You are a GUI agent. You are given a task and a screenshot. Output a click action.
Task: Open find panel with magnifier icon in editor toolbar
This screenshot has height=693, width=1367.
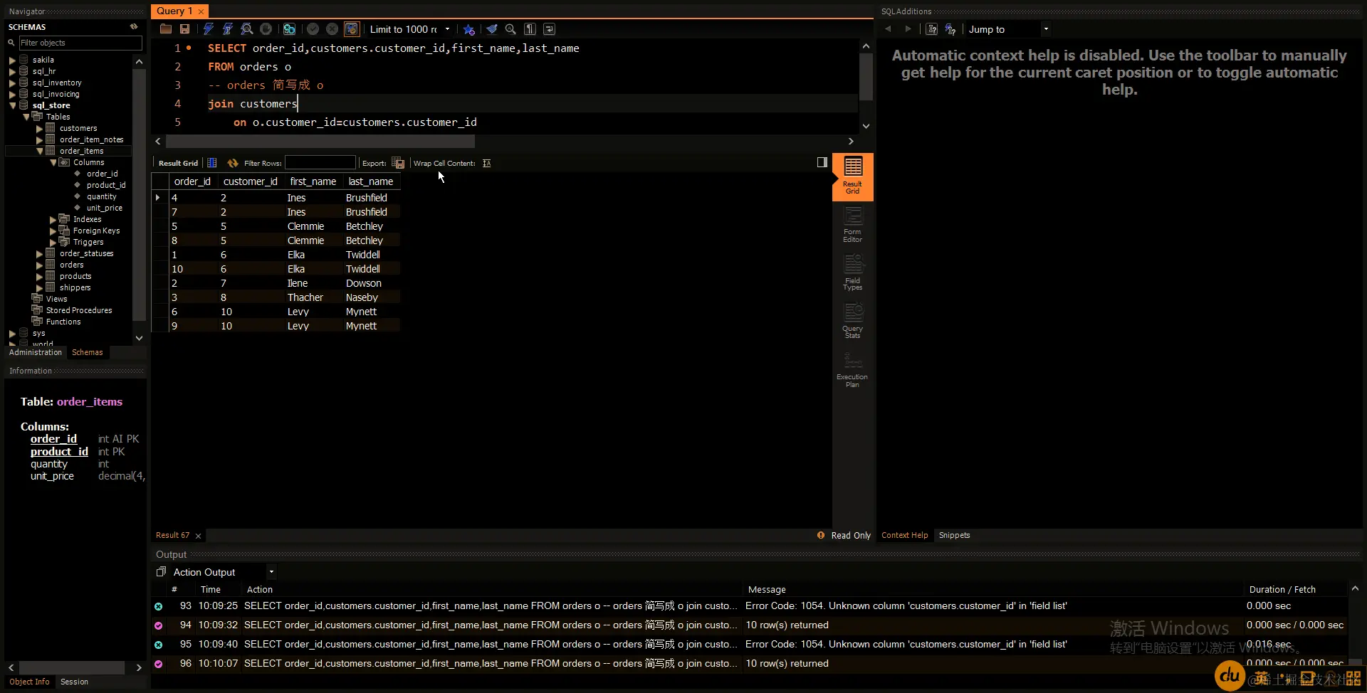coord(510,29)
